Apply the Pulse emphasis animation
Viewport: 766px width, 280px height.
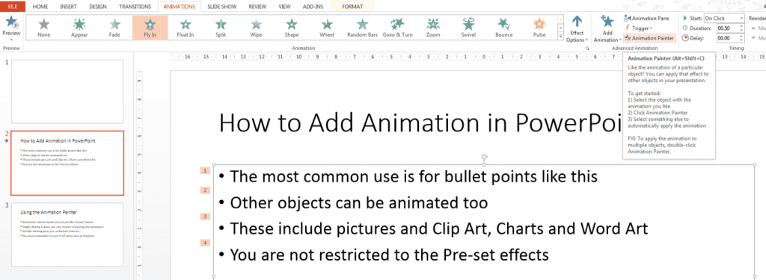(x=539, y=28)
